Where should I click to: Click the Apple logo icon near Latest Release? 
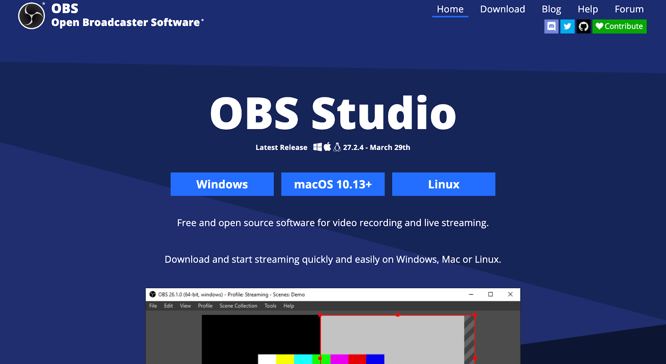(328, 147)
